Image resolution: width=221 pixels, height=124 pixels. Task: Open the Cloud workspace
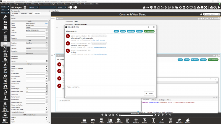point(5,82)
